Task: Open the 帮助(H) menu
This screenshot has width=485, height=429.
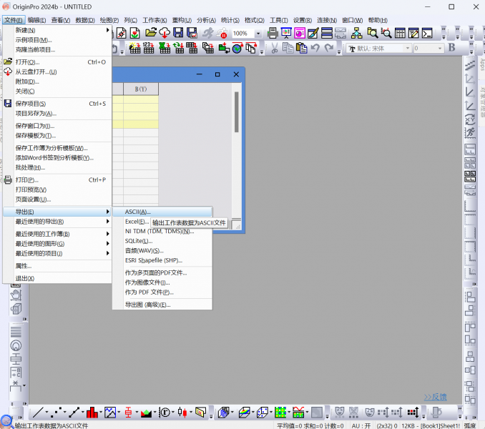Action: tap(378, 20)
